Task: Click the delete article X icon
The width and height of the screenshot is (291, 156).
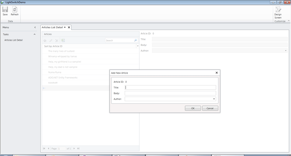Action: coord(57,41)
